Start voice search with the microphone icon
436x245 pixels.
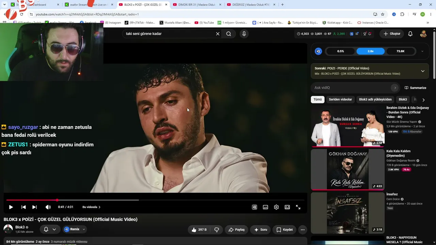pos(244,34)
